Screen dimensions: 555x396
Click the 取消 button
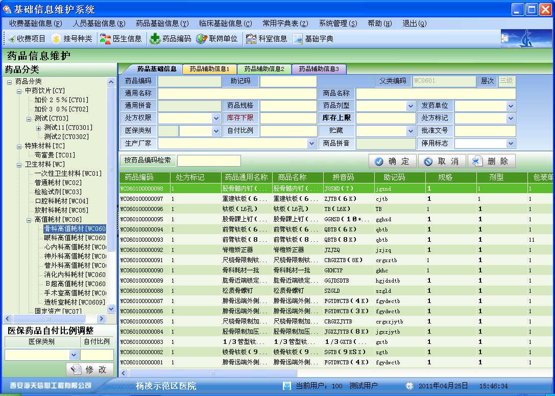click(x=442, y=161)
